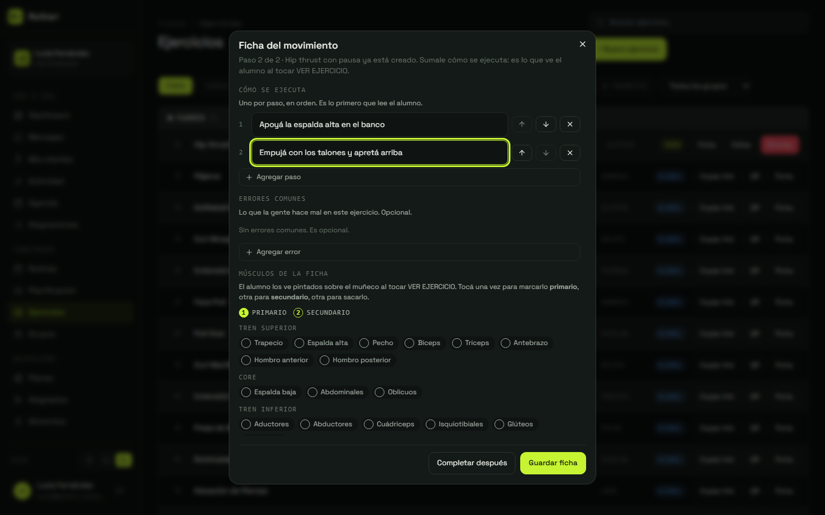
Task: Select Isquiotibiales muscle chip
Action: [455, 425]
